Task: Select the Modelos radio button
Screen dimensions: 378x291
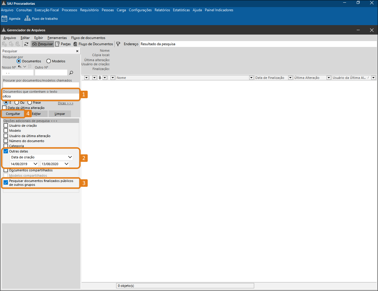Action: point(48,61)
